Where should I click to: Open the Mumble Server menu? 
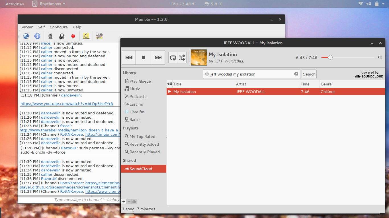[26, 27]
